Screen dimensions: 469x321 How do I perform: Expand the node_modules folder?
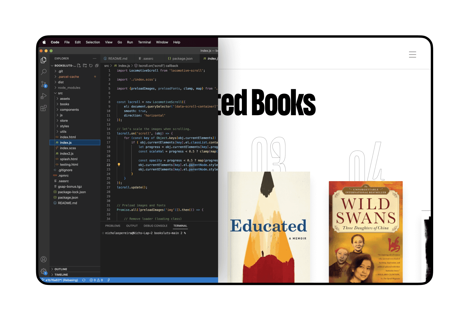tap(75, 88)
